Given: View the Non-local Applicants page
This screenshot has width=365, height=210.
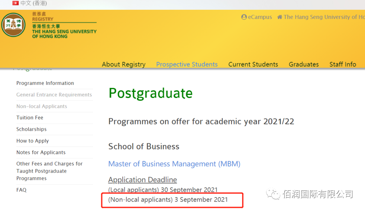Looking at the screenshot, I should pyautogui.click(x=42, y=106).
